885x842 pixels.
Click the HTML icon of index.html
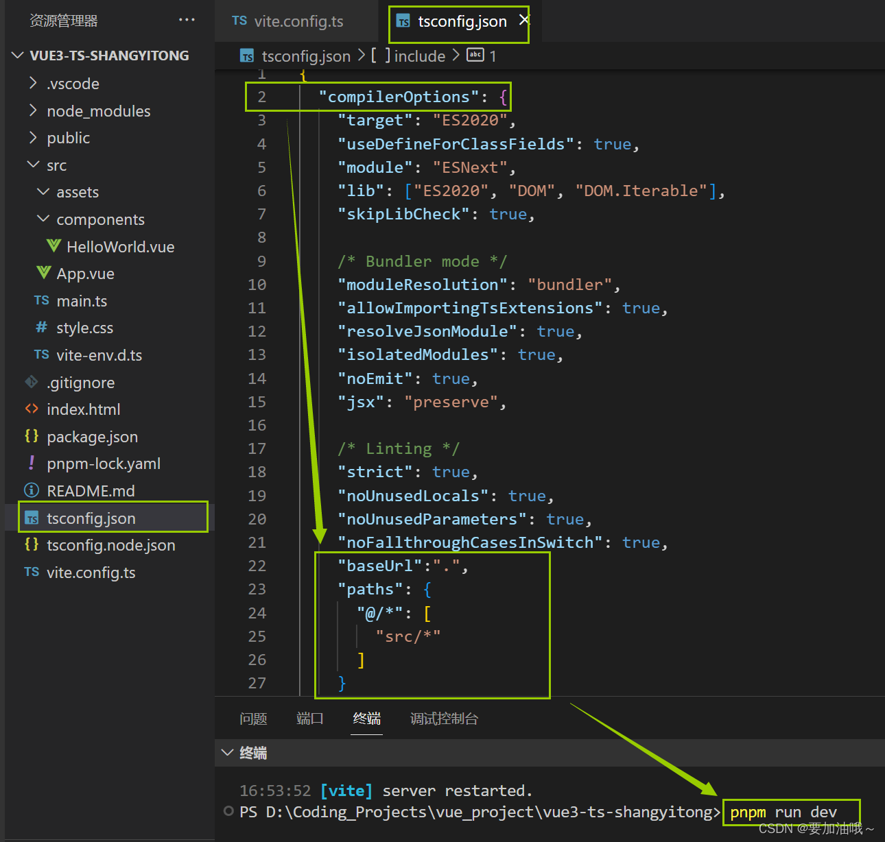pos(32,409)
